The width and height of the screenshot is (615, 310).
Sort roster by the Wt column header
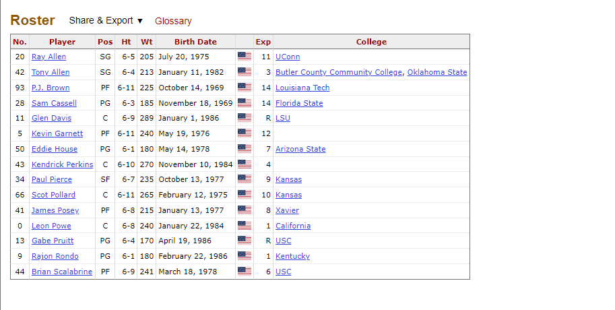point(147,42)
